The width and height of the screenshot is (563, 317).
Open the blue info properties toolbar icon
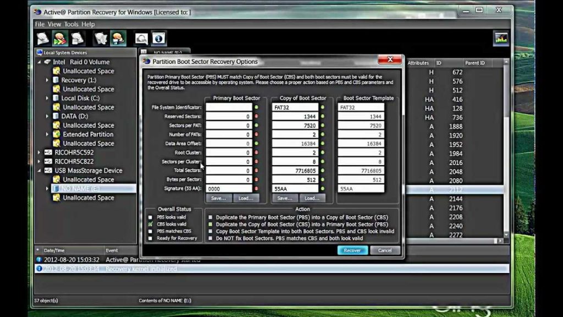pos(159,39)
